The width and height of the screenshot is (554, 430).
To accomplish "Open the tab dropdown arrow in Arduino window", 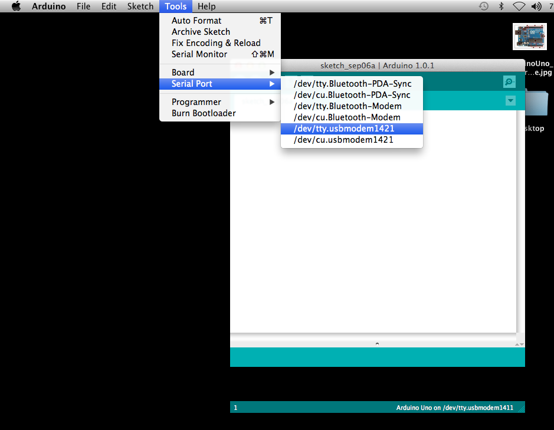I will (510, 101).
